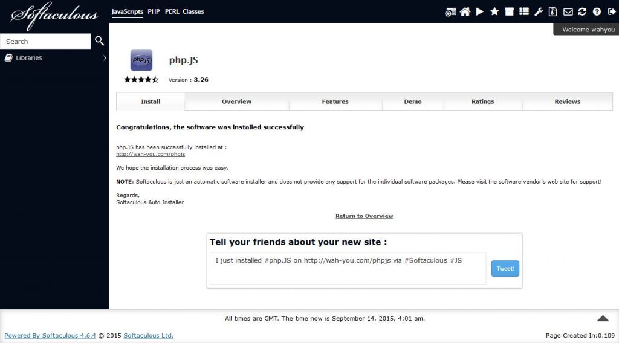This screenshot has width=619, height=343.
Task: Open backups zip file icon
Action: click(x=553, y=11)
